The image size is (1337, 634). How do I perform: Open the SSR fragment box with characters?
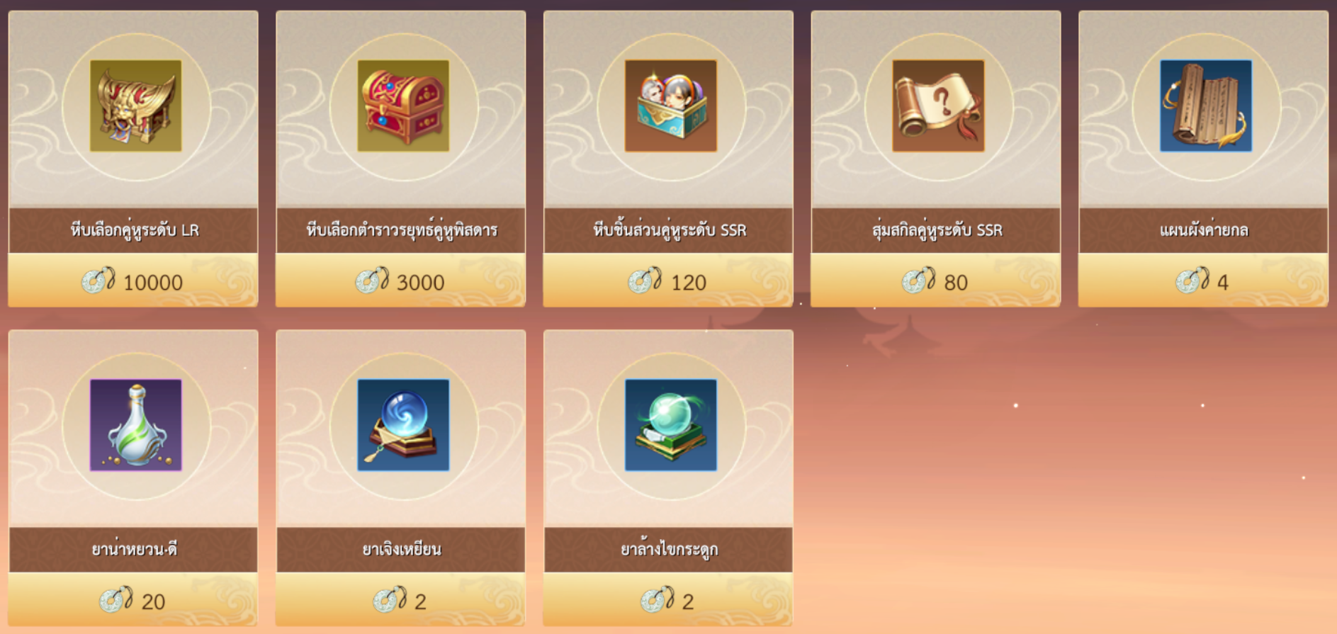(x=670, y=106)
